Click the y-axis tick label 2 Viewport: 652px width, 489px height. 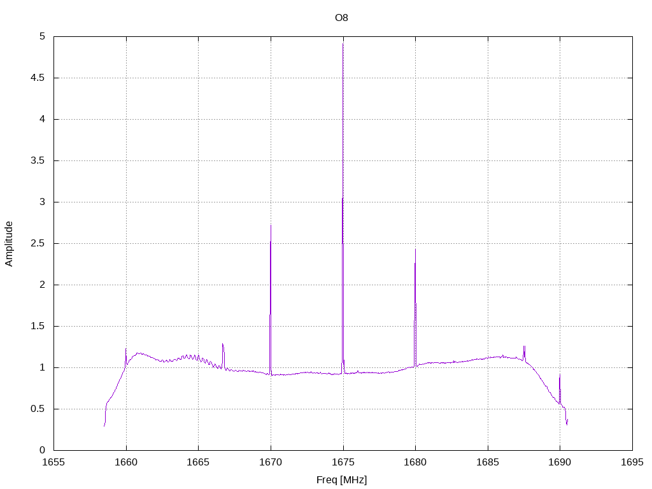(x=43, y=285)
